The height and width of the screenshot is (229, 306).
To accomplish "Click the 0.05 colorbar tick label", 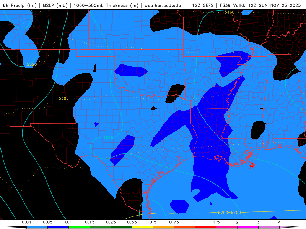I will point(47,222).
